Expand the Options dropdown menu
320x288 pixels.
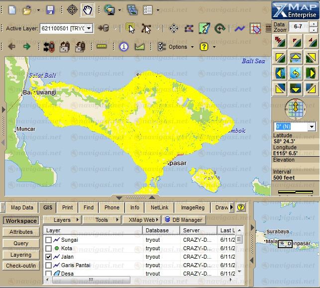coord(192,47)
